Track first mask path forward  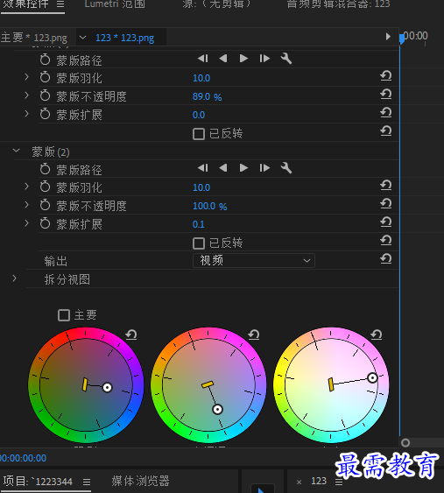tap(243, 59)
